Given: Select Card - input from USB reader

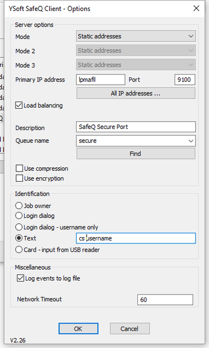Looking at the screenshot, I should point(19,250).
